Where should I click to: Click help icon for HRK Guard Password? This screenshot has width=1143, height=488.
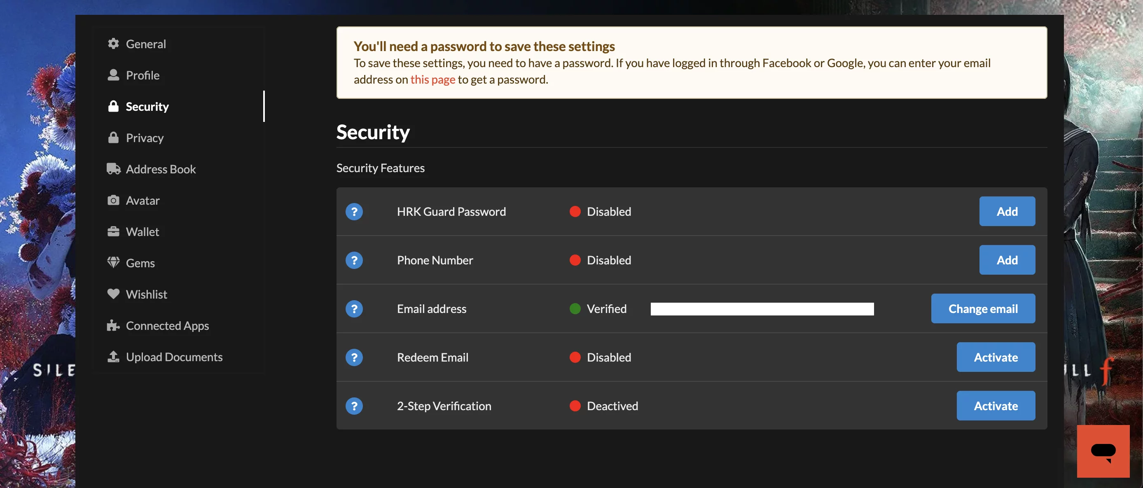point(354,212)
